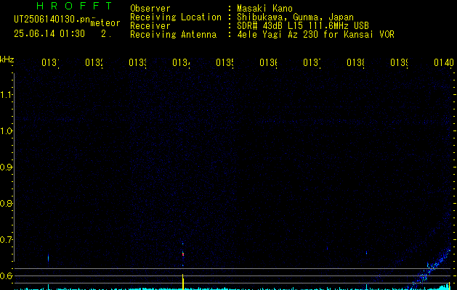Click the 0131 time marker
Viewport: 457px width, 290px height.
[50, 63]
